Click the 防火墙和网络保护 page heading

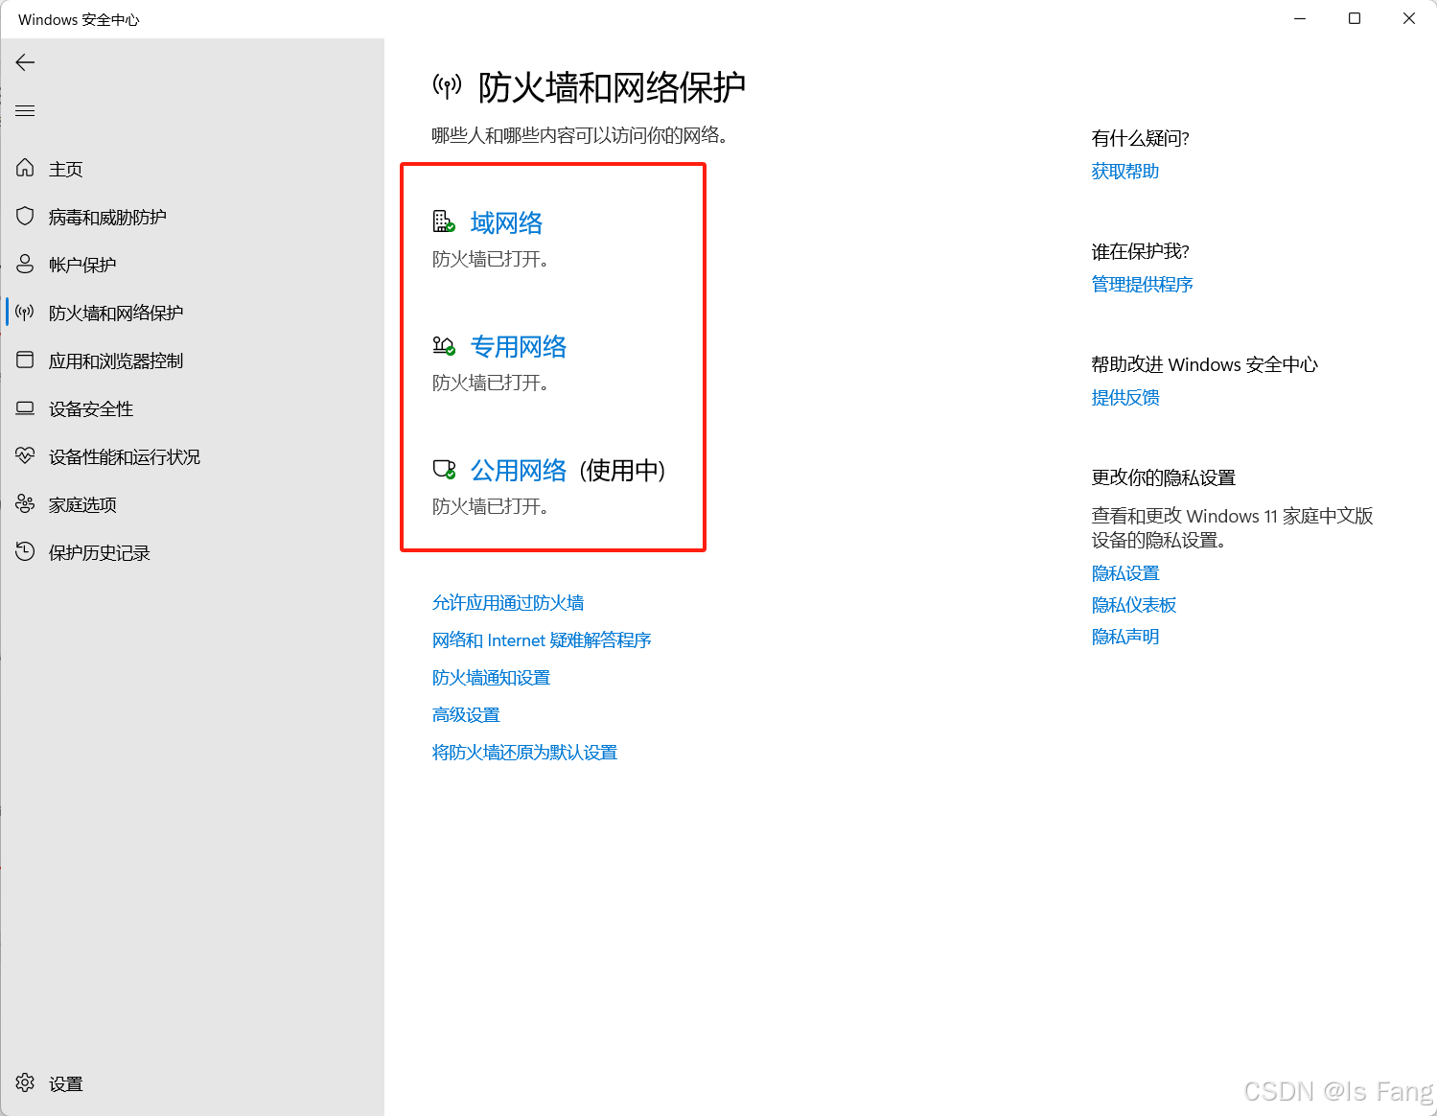612,87
